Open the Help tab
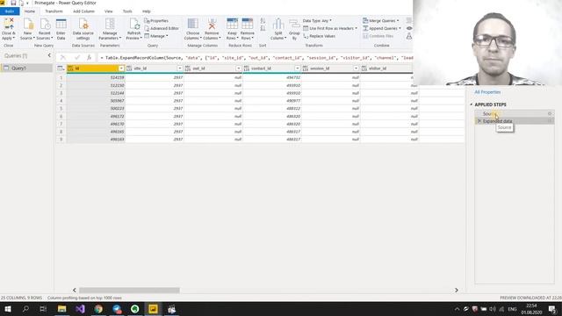 (x=147, y=11)
